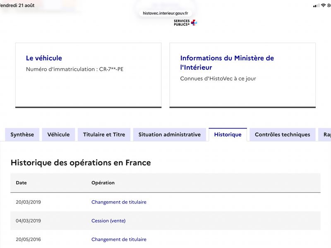The height and width of the screenshot is (248, 331).
Task: Select the Situation administrative tab
Action: [170, 135]
